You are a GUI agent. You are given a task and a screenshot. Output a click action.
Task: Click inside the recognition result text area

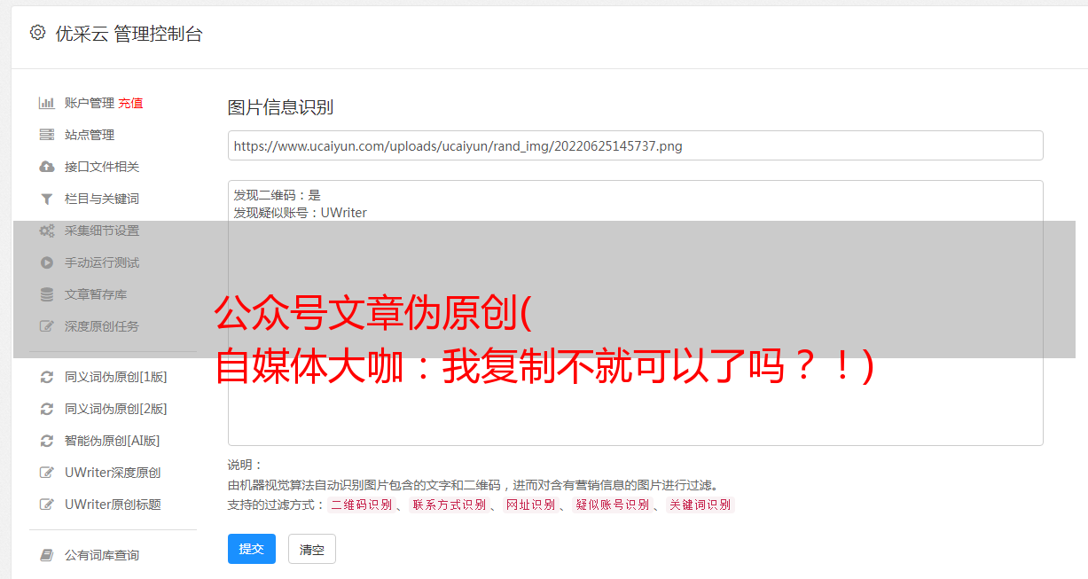(x=635, y=312)
